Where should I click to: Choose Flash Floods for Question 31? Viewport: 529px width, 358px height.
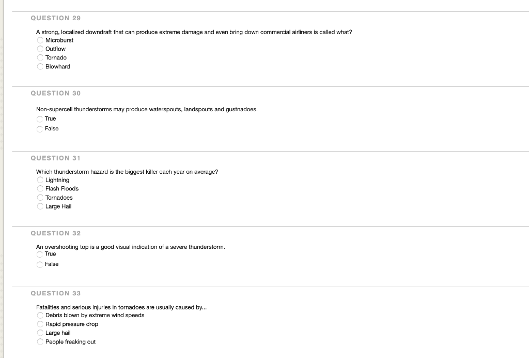click(40, 188)
